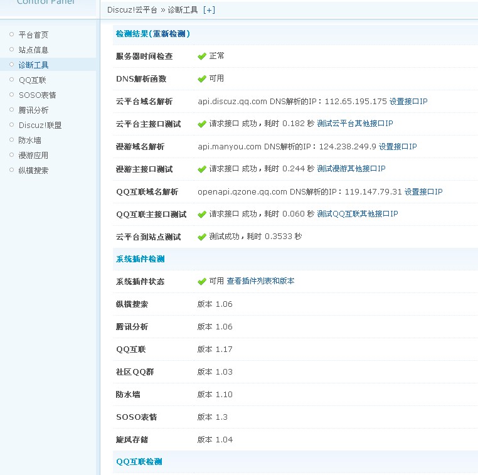478x475 pixels.
Task: Select 诊断工具 in the sidebar
Action: tap(33, 65)
